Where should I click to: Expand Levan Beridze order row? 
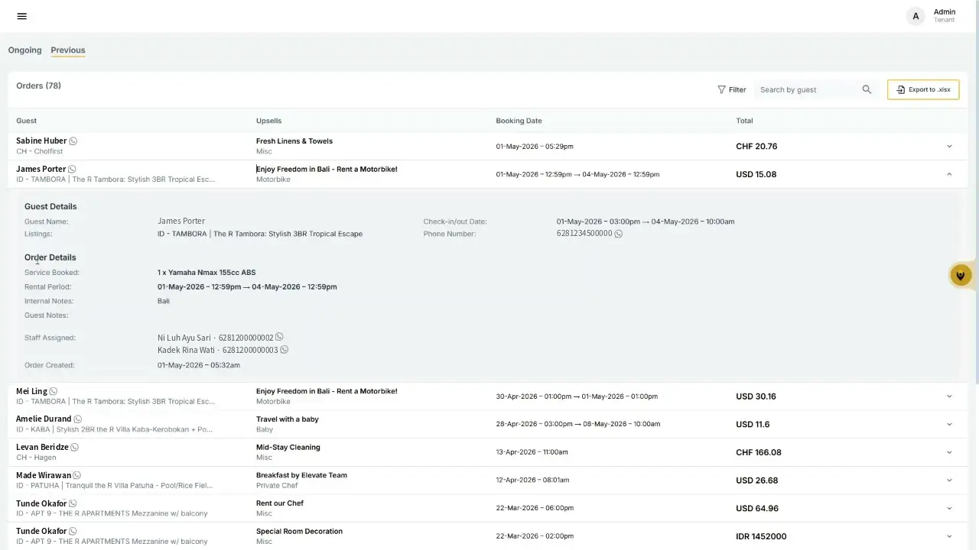949,452
